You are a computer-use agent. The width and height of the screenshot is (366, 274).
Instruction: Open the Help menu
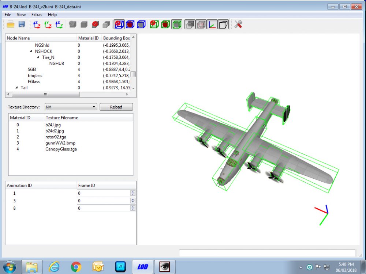pos(52,15)
